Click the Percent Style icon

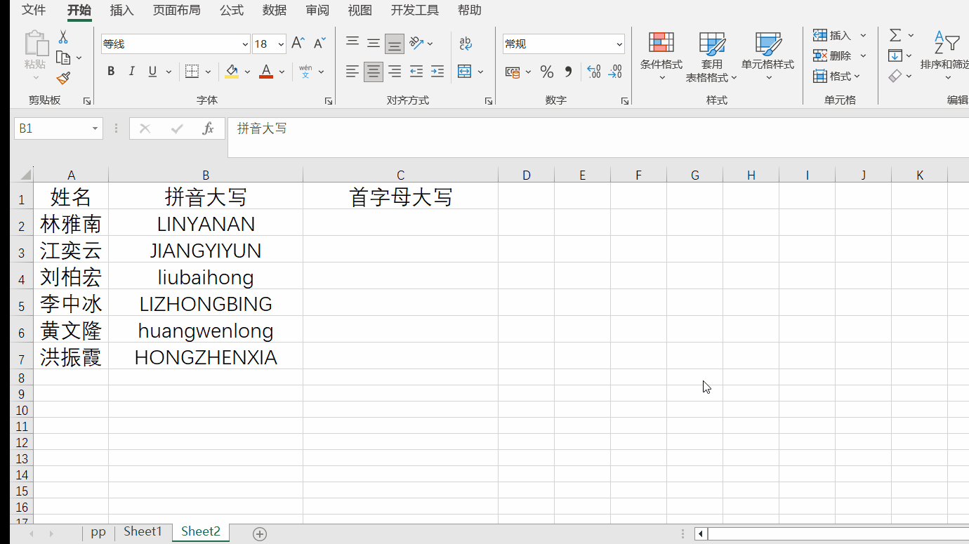pyautogui.click(x=547, y=72)
